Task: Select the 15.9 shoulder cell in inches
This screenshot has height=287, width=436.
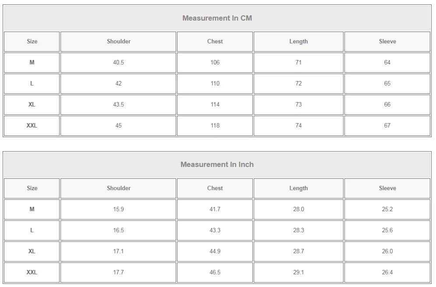Action: [x=118, y=209]
